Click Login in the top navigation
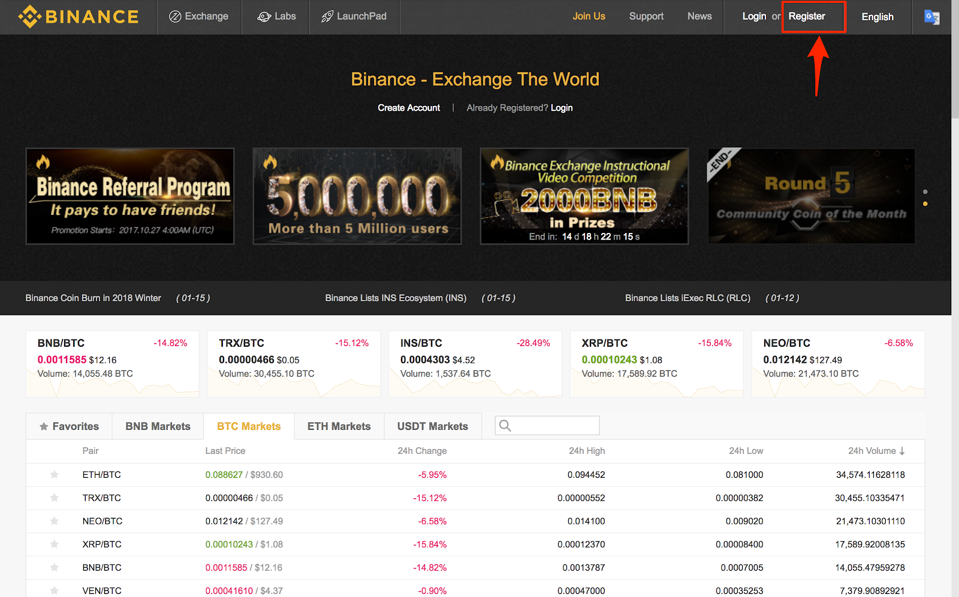Screen dimensions: 959x597 tap(754, 17)
